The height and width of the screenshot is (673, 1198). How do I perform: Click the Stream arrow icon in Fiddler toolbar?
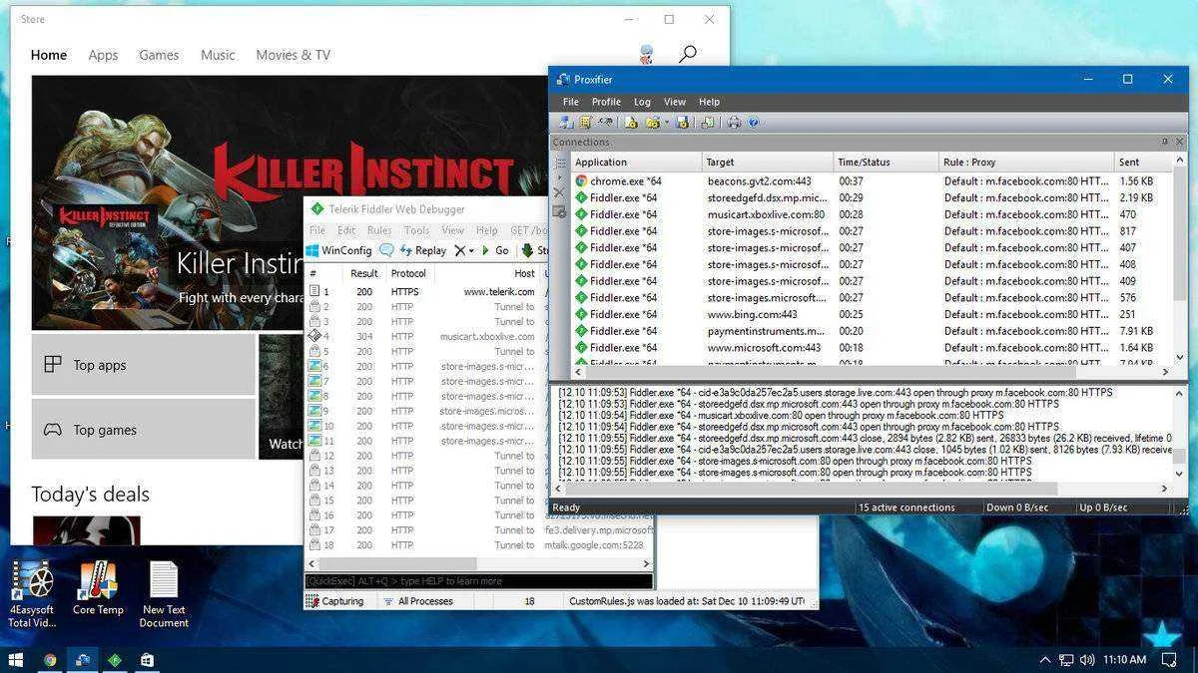[x=527, y=250]
